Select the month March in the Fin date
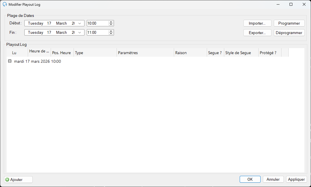The image size is (311, 187). pos(61,32)
